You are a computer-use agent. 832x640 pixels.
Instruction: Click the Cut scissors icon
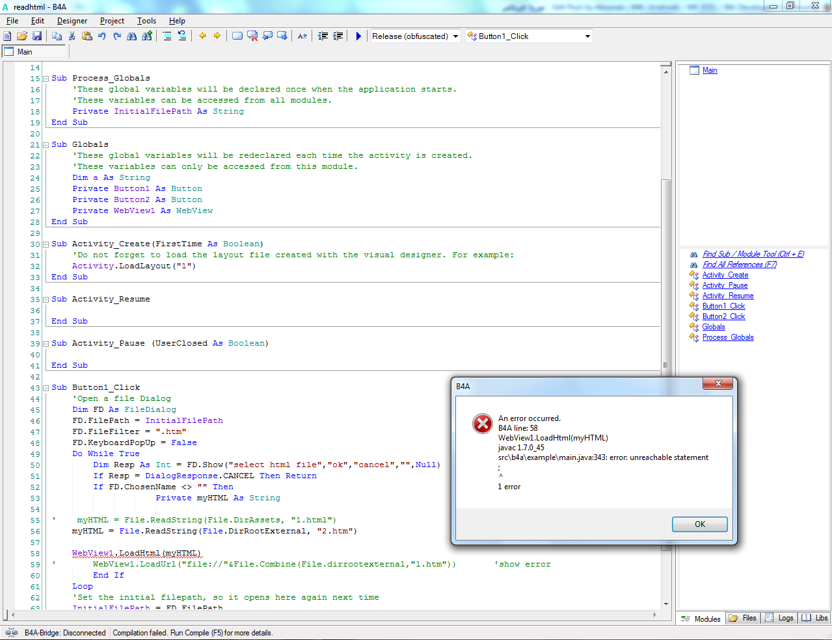[x=72, y=36]
